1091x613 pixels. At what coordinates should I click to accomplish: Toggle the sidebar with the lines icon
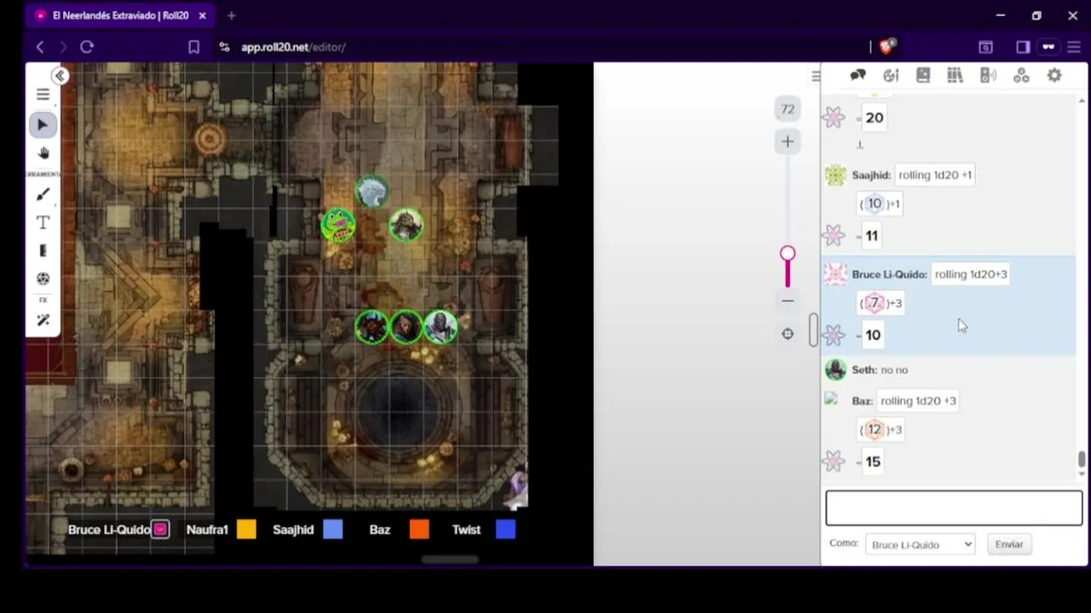816,77
